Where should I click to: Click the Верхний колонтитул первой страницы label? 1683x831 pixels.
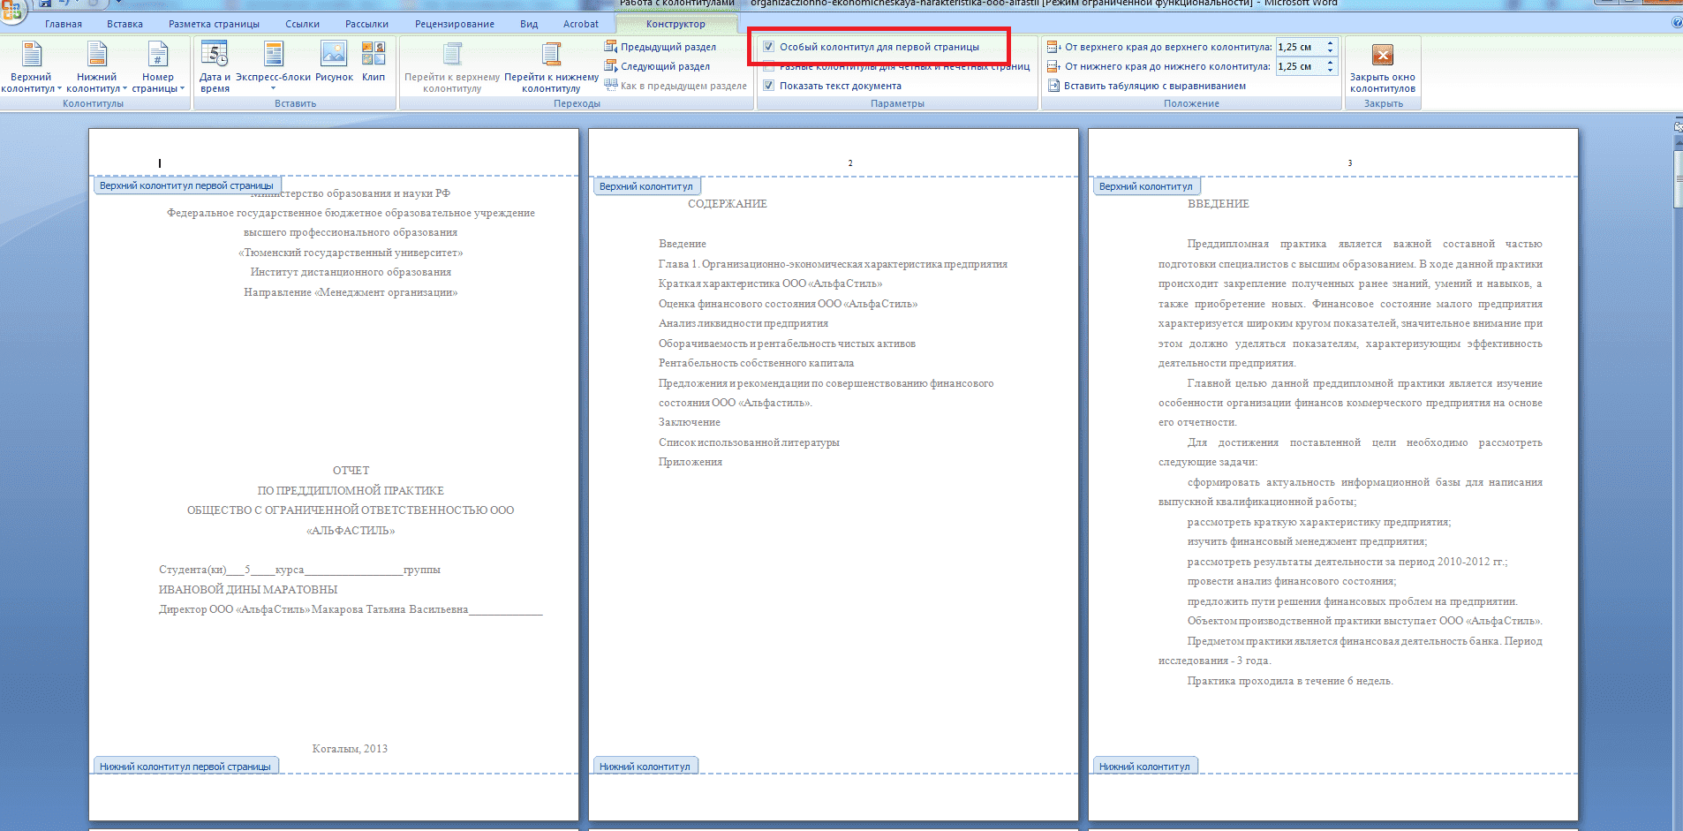(x=186, y=185)
